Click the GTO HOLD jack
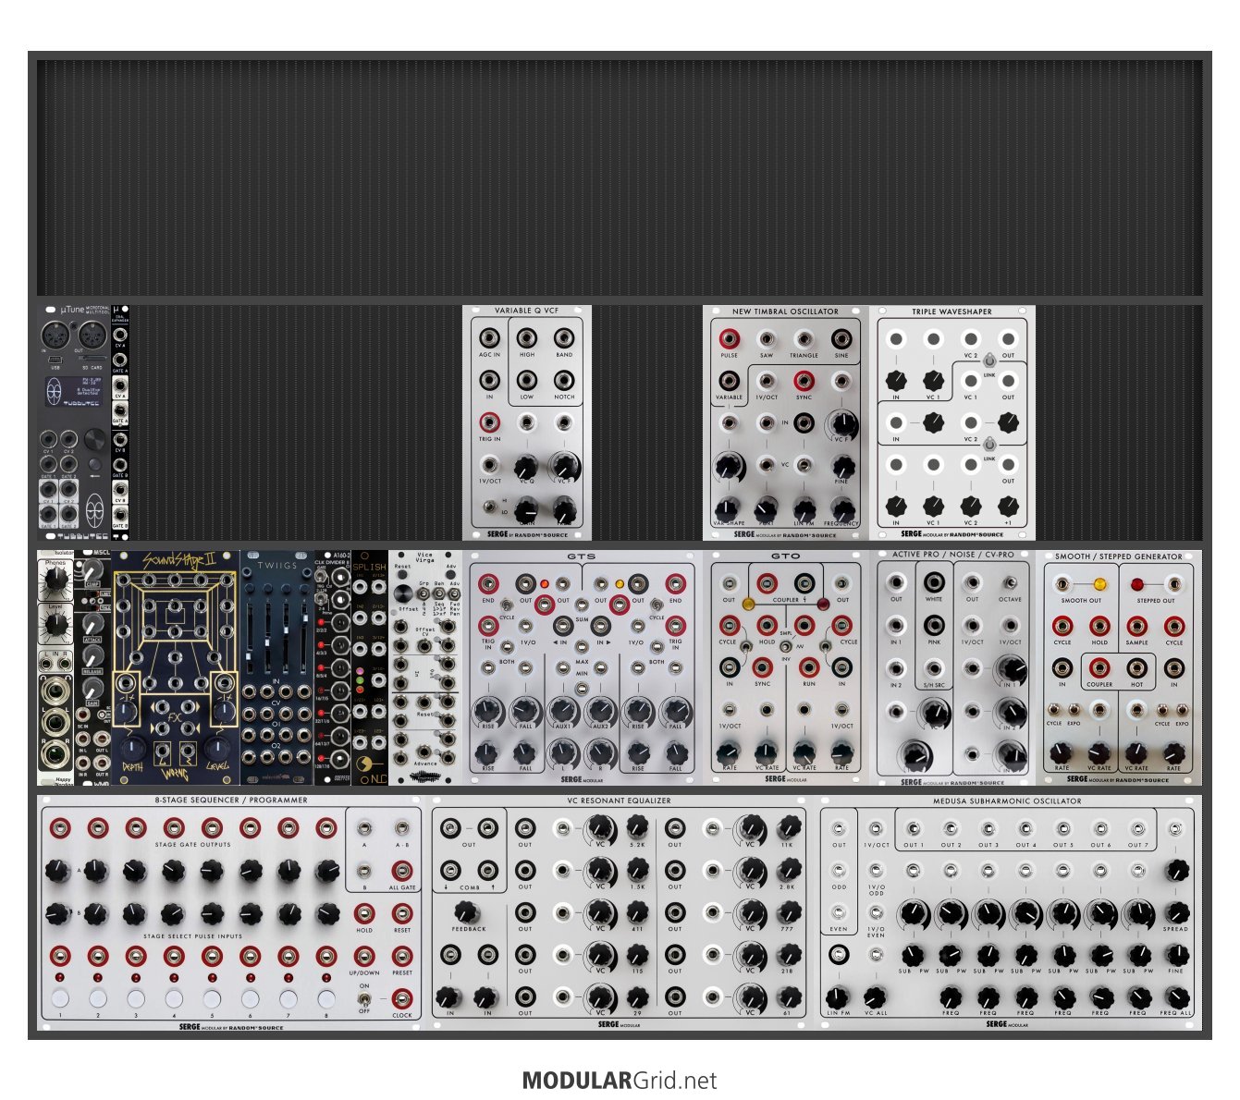Image resolution: width=1240 pixels, height=1100 pixels. (767, 625)
